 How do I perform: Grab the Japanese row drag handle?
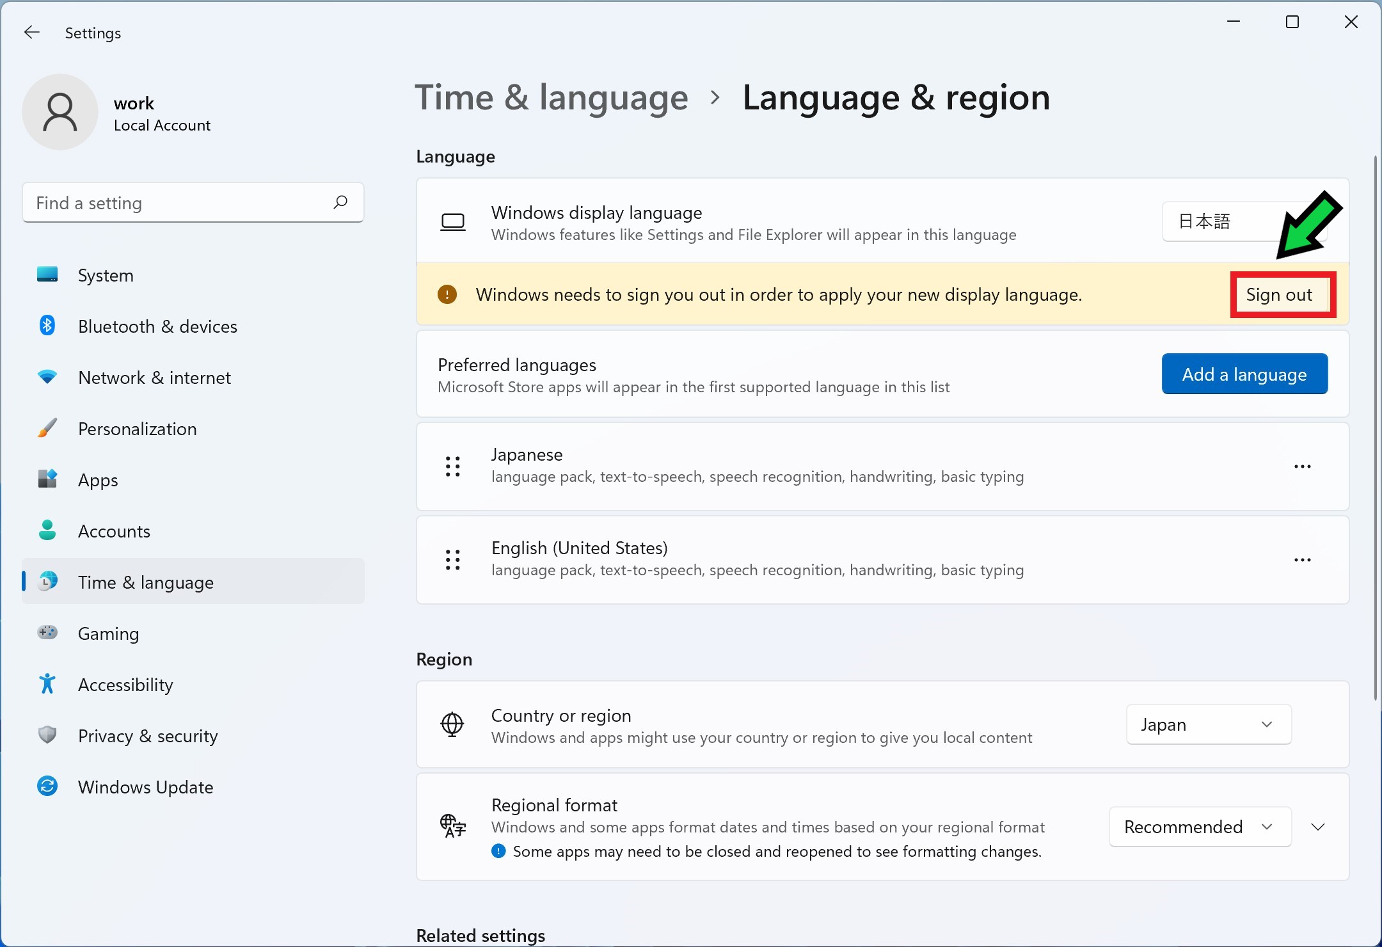click(x=453, y=466)
